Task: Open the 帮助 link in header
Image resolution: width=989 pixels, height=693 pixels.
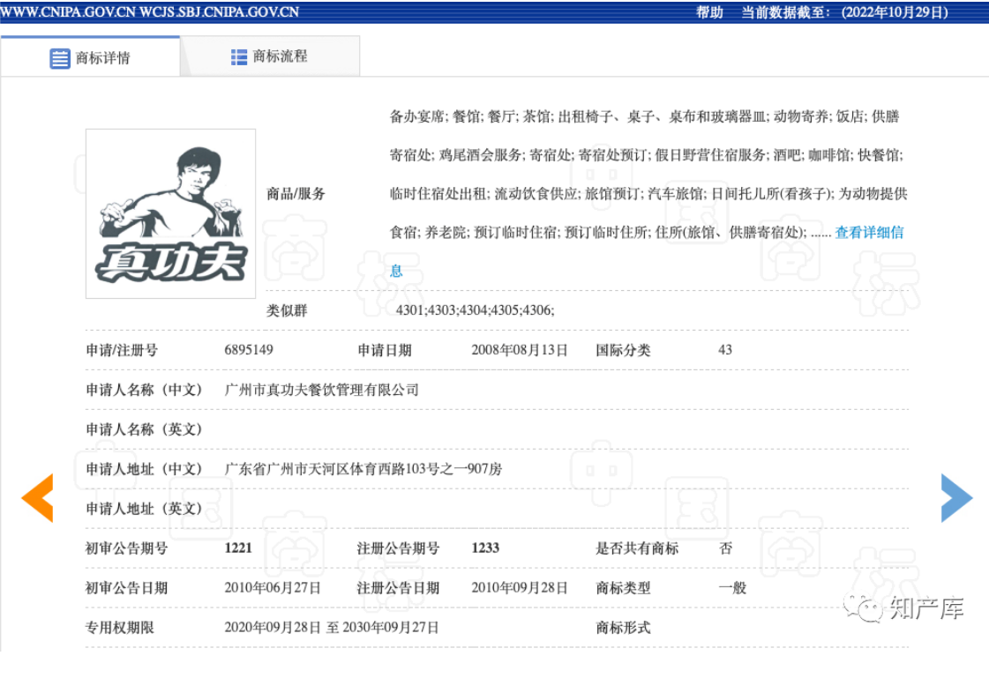Action: pyautogui.click(x=709, y=12)
